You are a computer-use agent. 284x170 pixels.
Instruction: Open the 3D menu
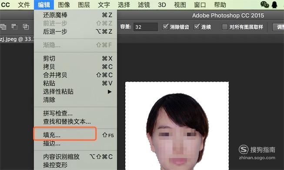(162, 5)
